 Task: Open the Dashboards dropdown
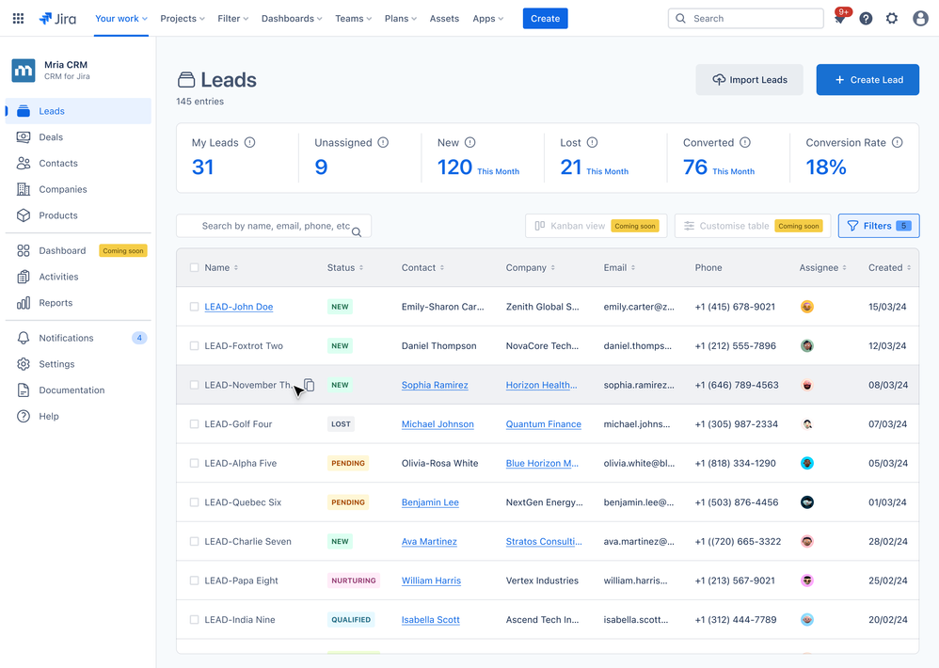(x=291, y=18)
